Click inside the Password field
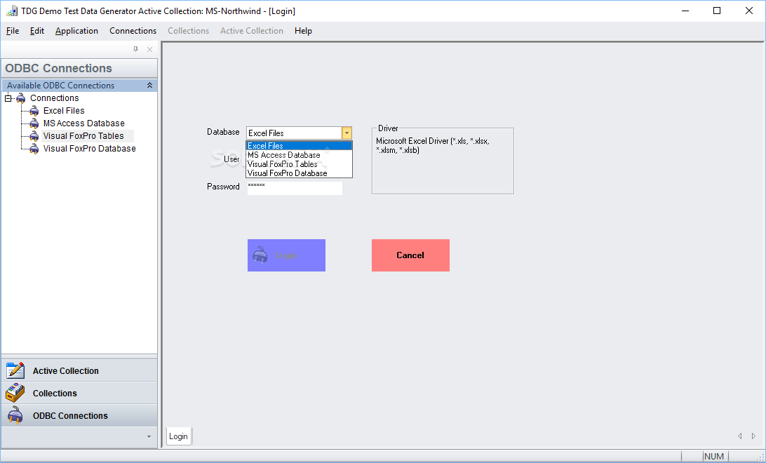Image resolution: width=766 pixels, height=463 pixels. pos(295,187)
